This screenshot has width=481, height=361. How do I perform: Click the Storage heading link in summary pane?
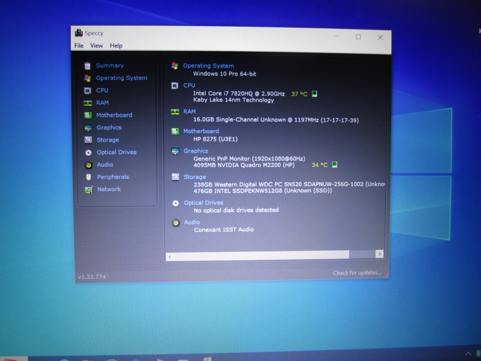point(195,177)
